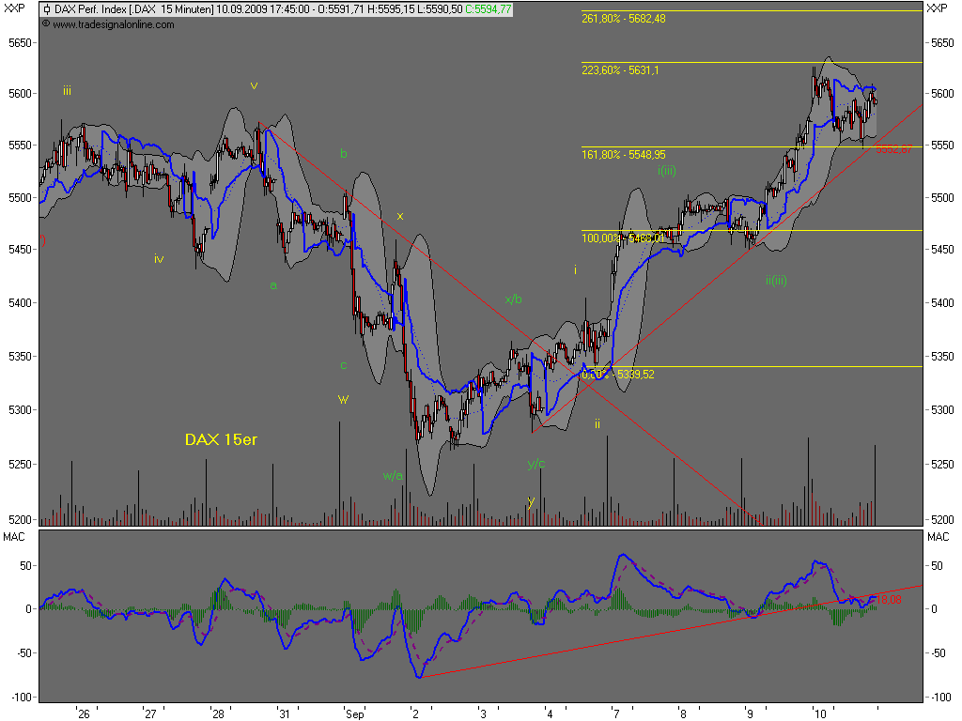This screenshot has height=721, width=962.
Task: Click the '10' date label on the time axis
Action: tap(820, 713)
